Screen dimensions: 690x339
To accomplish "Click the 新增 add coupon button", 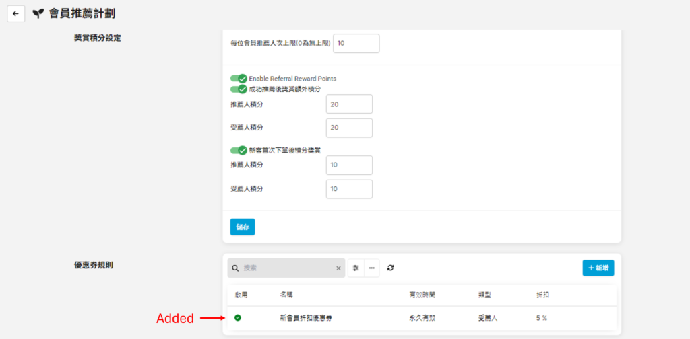I will [x=598, y=268].
